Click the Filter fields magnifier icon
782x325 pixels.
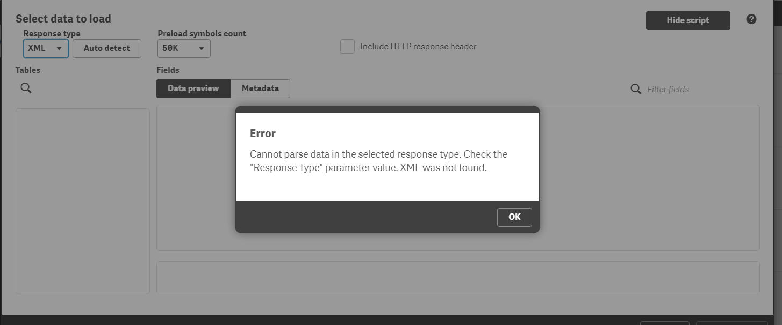pos(636,89)
